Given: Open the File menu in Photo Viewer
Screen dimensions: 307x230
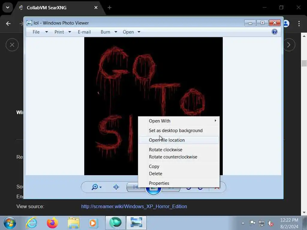Looking at the screenshot, I should pyautogui.click(x=36, y=32).
